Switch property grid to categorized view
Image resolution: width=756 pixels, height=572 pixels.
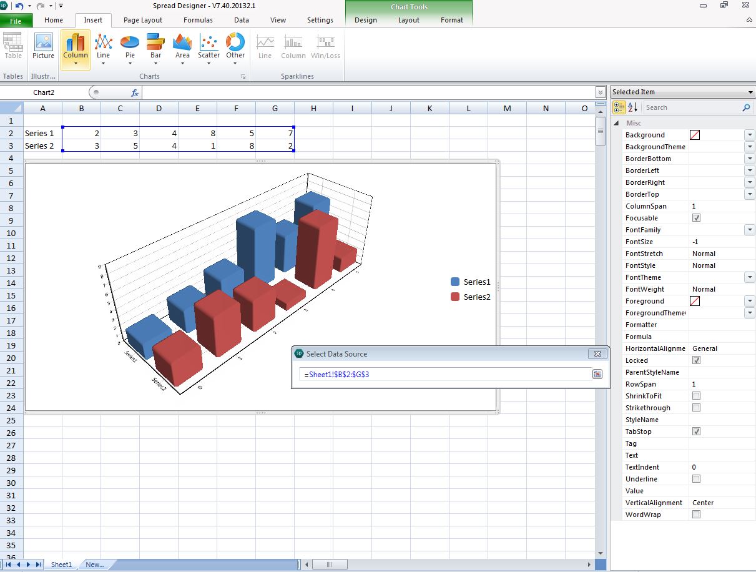pos(619,107)
